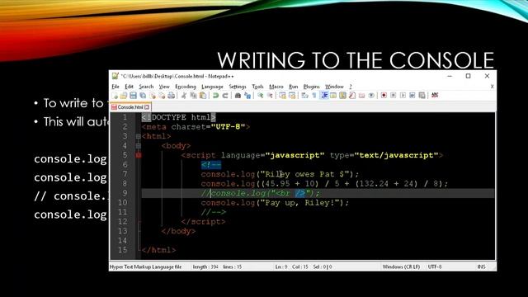Start macro recording with the red Record icon
Viewport: 528px width, 297px height.
tap(384, 96)
